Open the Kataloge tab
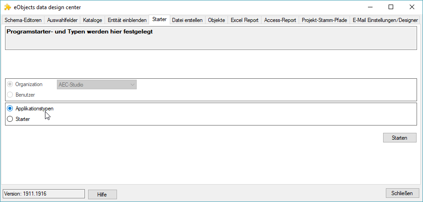The width and height of the screenshot is (423, 202). pos(93,20)
